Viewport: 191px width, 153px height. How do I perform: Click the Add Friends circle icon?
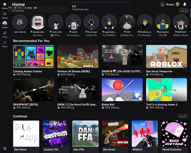click(x=20, y=22)
